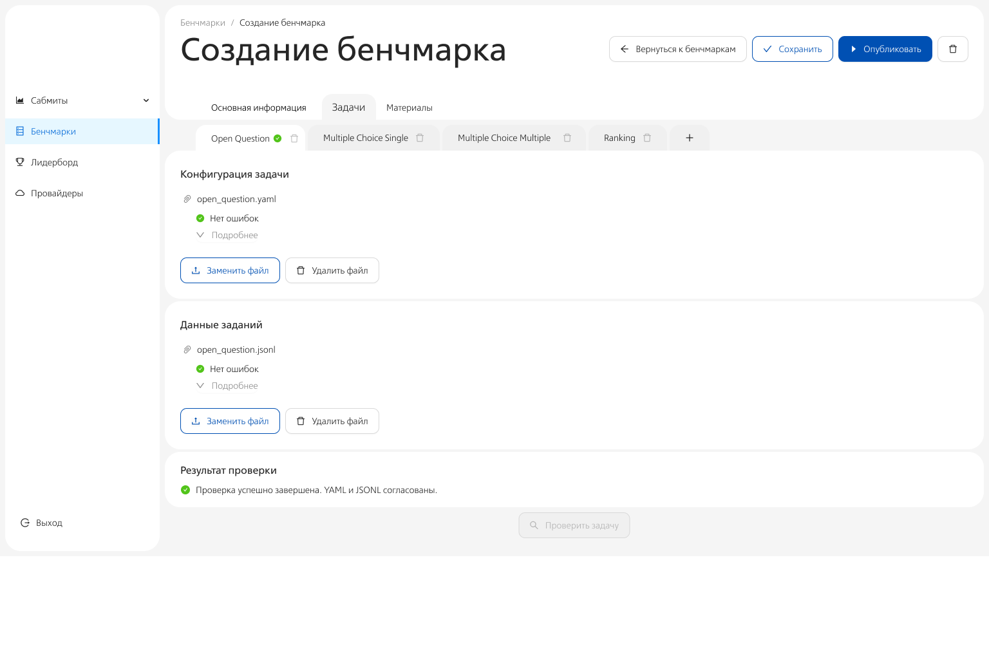Click the Данные заданий heading
Viewport: 989px width, 654px height.
click(x=221, y=325)
